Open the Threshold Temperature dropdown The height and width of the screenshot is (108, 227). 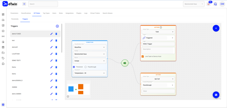pyautogui.click(x=89, y=73)
